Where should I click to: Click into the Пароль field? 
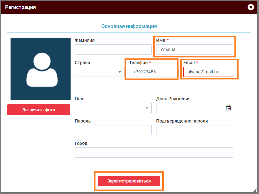pyautogui.click(x=113, y=130)
